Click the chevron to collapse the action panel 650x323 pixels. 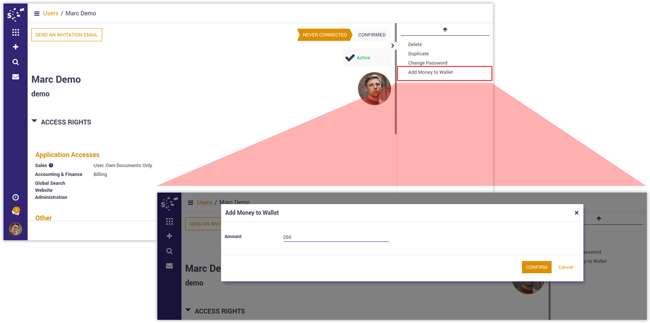tap(393, 46)
